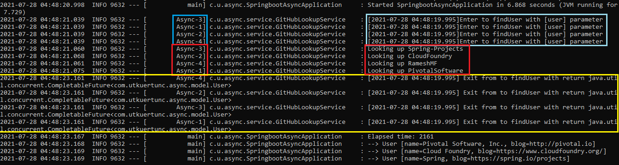The width and height of the screenshot is (619, 165).
Task: Click 'Async-3' on the Spring-Projects lookup row
Action: coord(189,49)
